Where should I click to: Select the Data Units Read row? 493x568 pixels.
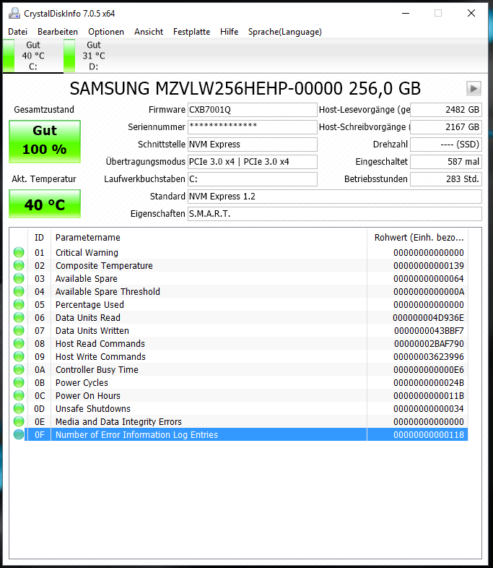click(x=239, y=318)
